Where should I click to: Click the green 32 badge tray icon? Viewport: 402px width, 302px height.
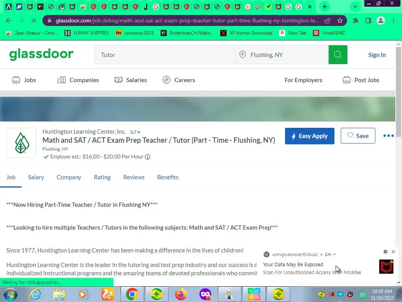pyautogui.click(x=362, y=295)
